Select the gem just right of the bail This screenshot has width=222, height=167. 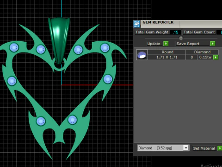(78, 50)
